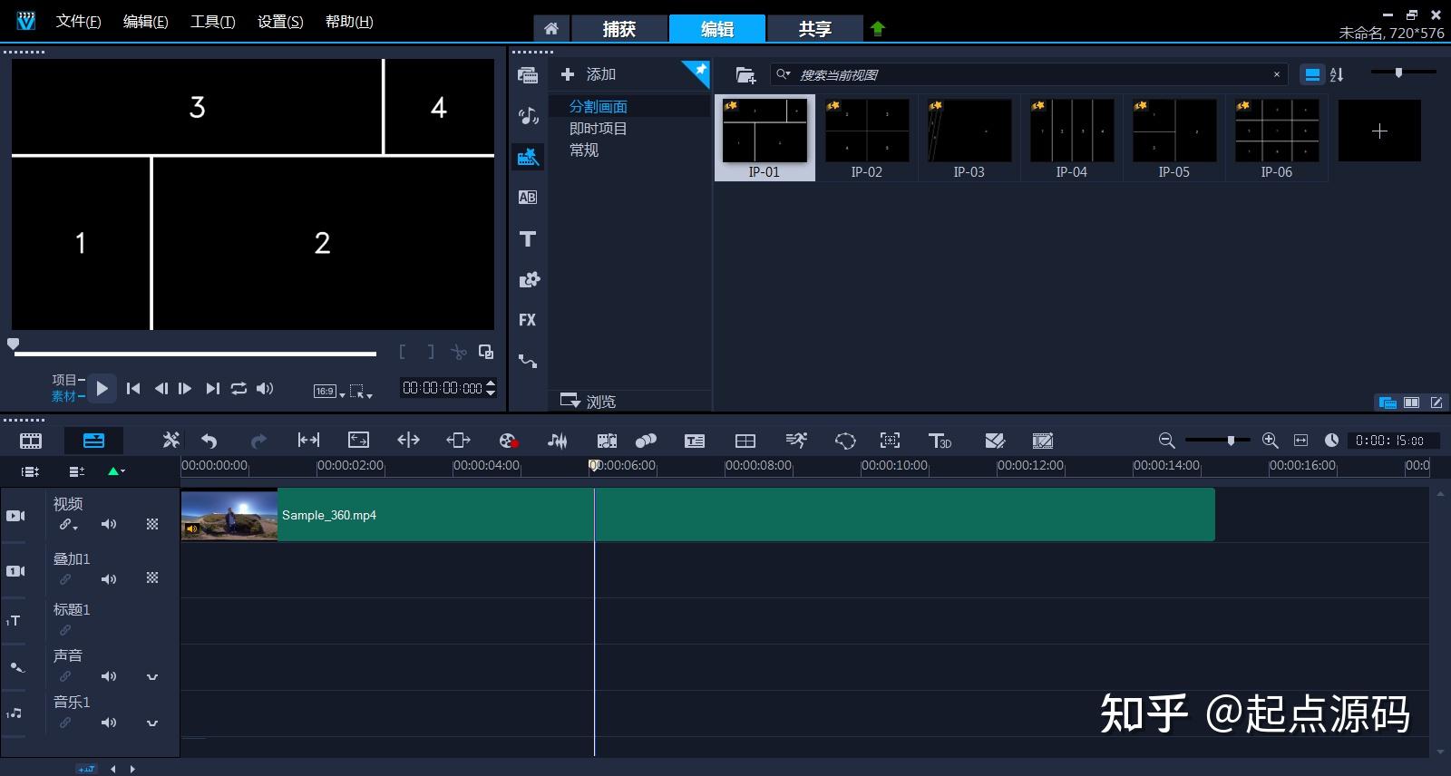1451x776 pixels.
Task: Open the Sound Mixer tool
Action: (x=558, y=441)
